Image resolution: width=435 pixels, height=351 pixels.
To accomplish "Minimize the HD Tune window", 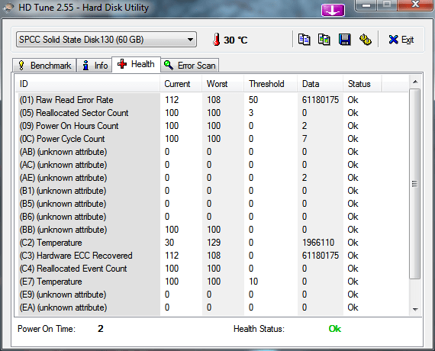I will (x=366, y=5).
